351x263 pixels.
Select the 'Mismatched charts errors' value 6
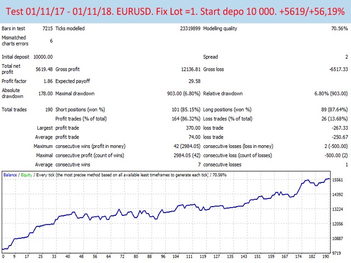[x=51, y=41]
